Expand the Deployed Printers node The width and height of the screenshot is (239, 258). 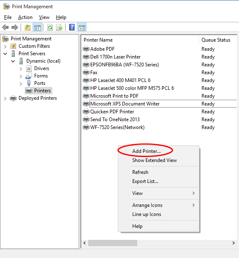pos(5,99)
